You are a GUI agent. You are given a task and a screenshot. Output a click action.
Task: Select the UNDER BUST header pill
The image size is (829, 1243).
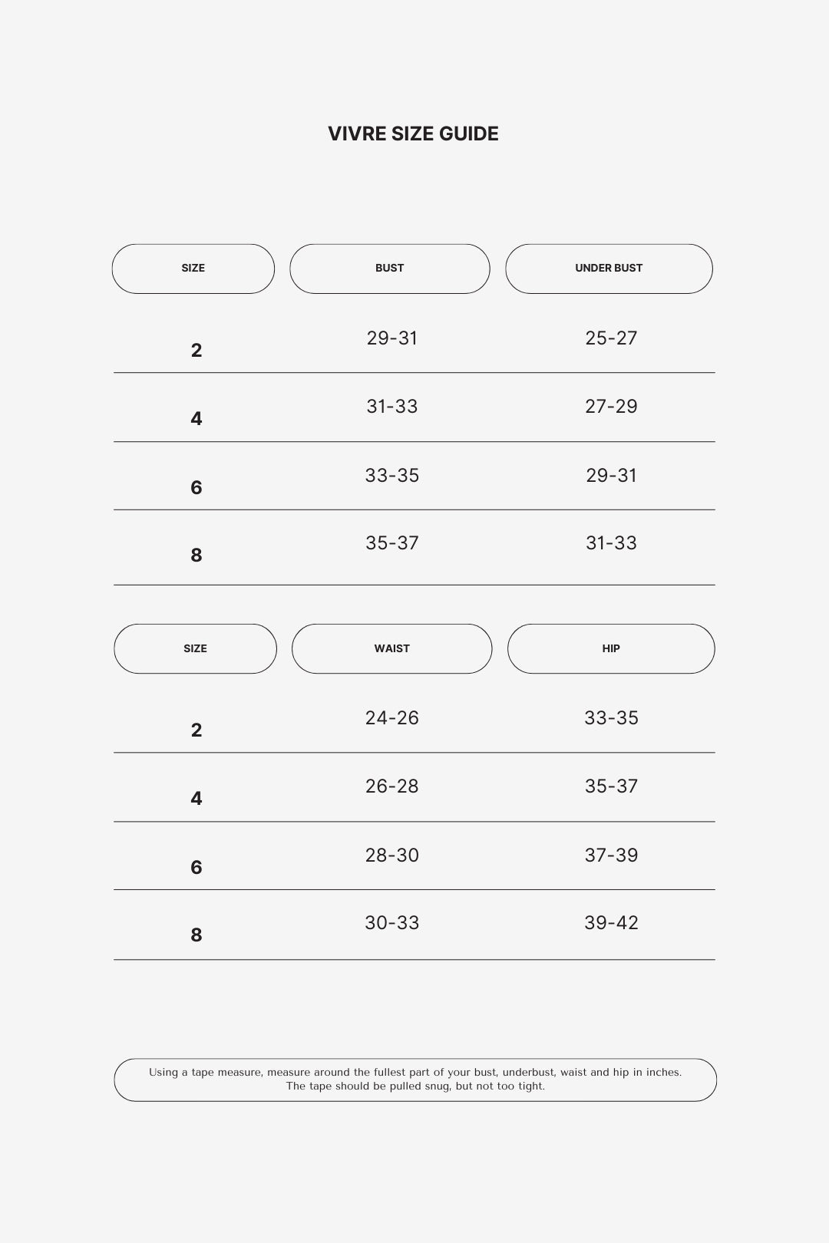click(609, 269)
